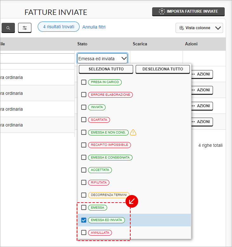The image size is (232, 247).
Task: Expand the Vista colonne dropdown
Action: click(218, 28)
